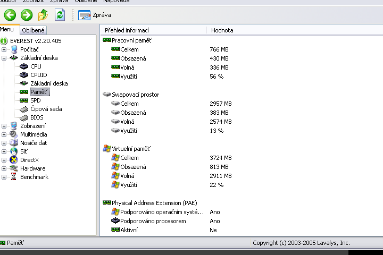Click the Přehled informací column header

[x=127, y=30]
